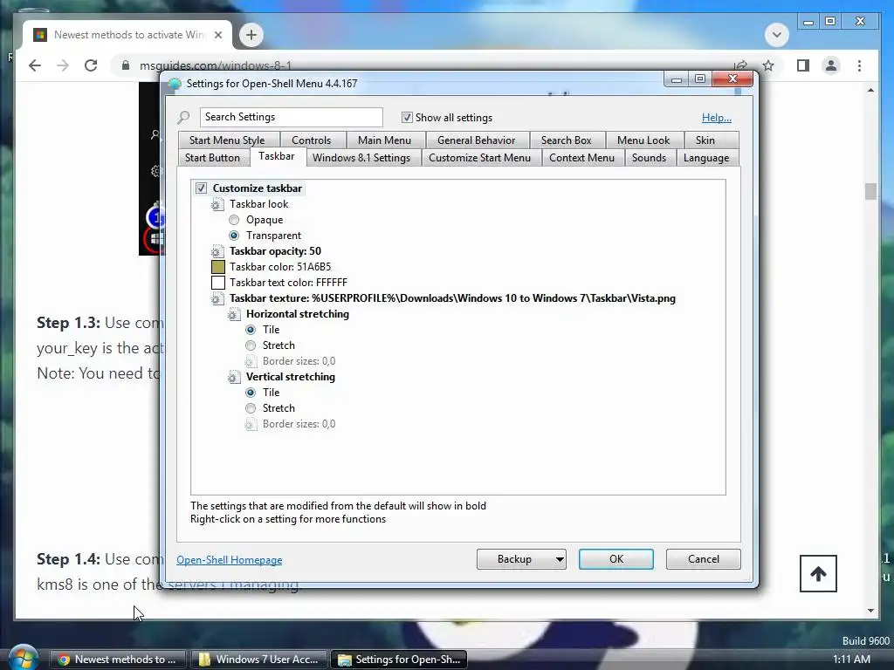Open the Windows Start orb

24,658
